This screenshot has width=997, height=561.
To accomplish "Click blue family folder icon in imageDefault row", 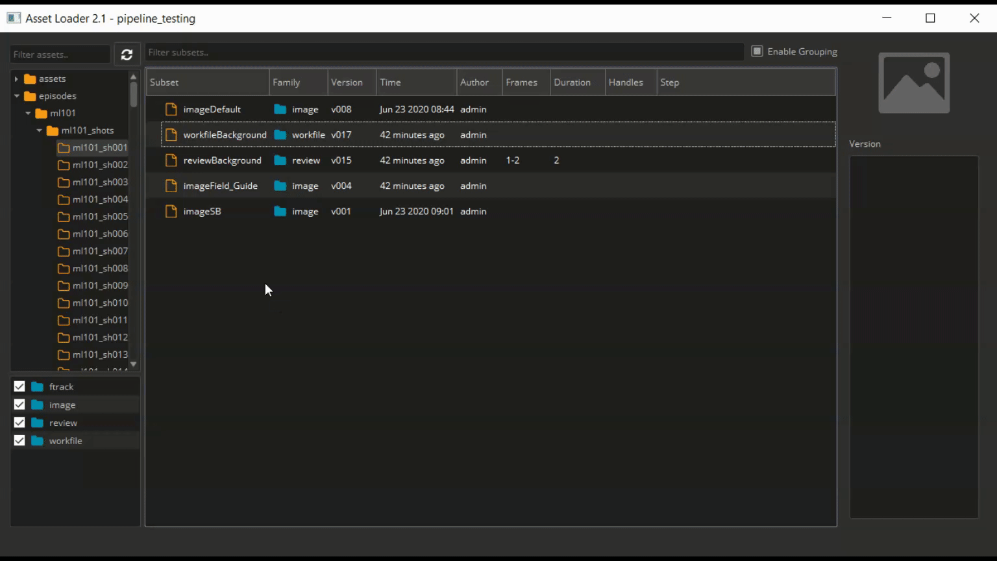I will pyautogui.click(x=280, y=109).
